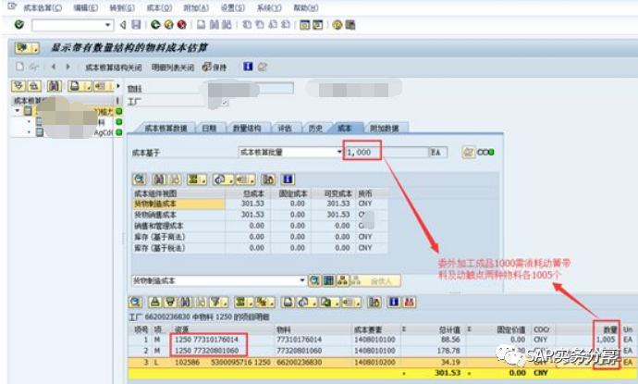638x384 pixels.
Task: Expand the top node in costing structure tree
Action: coord(18,111)
